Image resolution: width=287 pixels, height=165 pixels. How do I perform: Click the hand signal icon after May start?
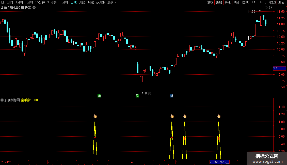click(x=185, y=116)
